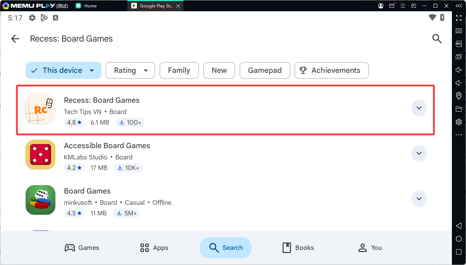
Task: Open the Recess: Board Games app icon
Action: point(41,109)
